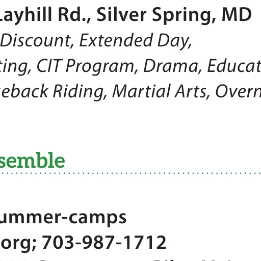Click the phone number 703-987-1712
This screenshot has height=261, width=261.
click(104, 242)
